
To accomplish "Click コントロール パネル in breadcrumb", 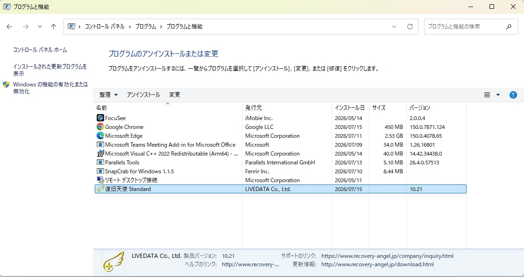I will [105, 27].
